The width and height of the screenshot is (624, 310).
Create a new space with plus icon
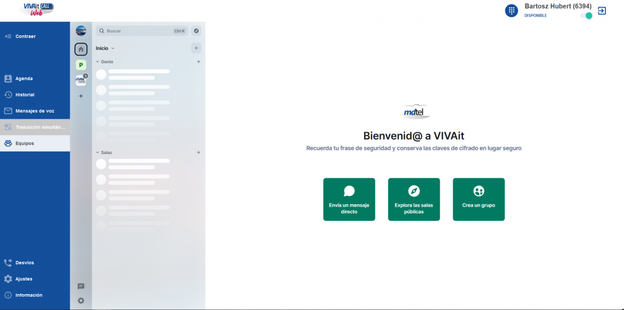point(81,96)
